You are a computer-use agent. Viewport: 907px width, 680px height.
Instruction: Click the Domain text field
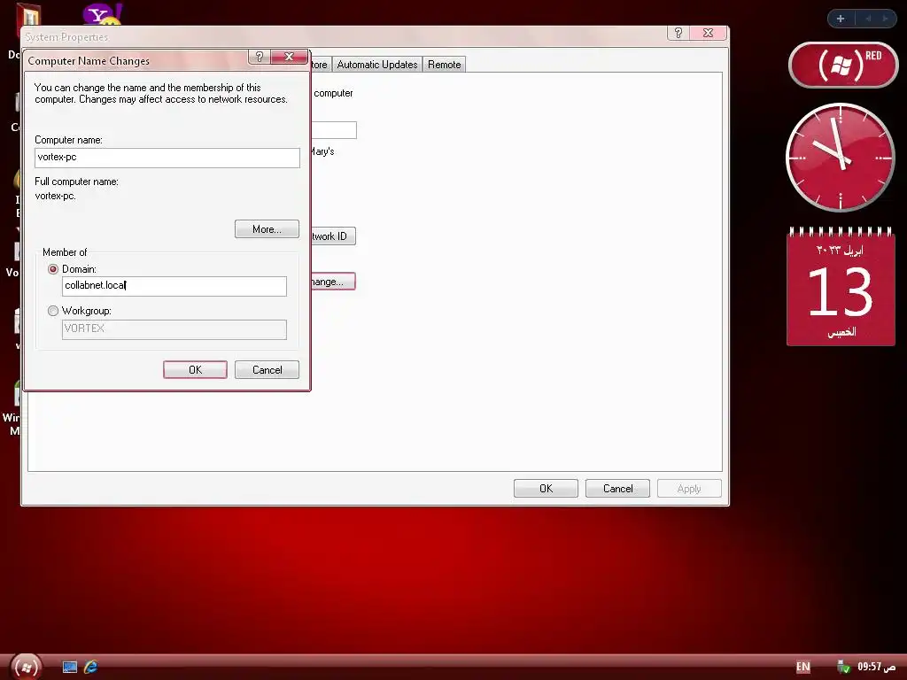[x=174, y=286]
